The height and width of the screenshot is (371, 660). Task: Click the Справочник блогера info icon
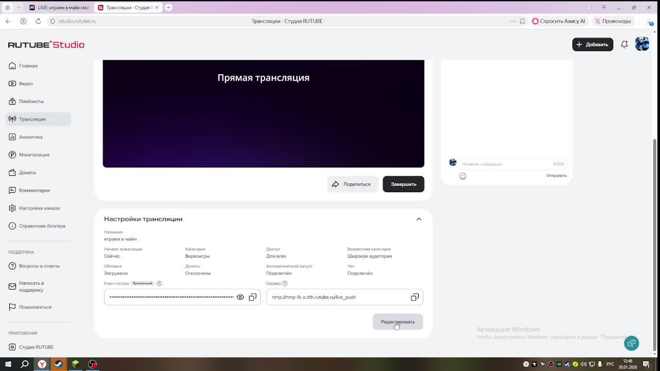tap(12, 226)
